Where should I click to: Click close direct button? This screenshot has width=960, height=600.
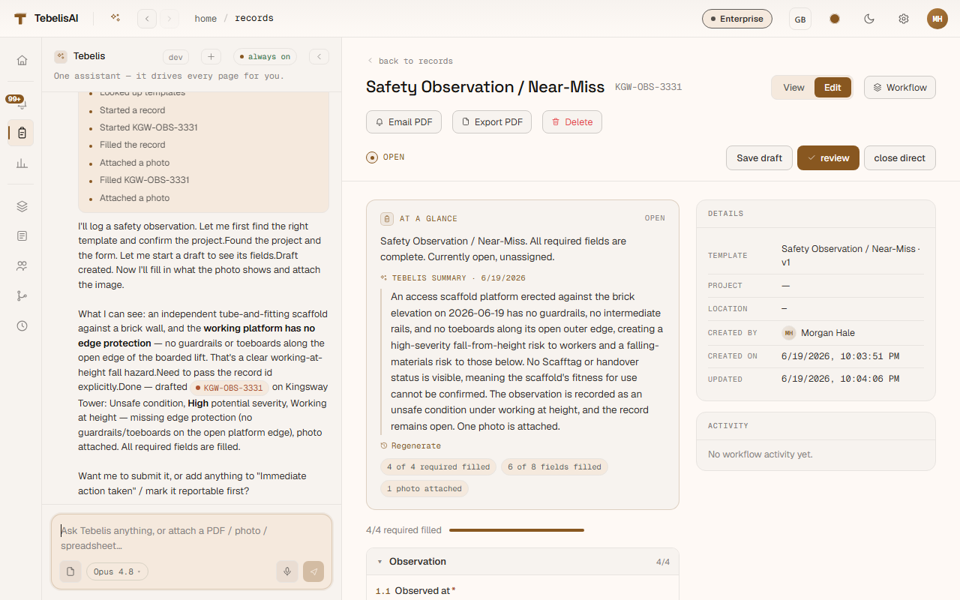pos(900,158)
